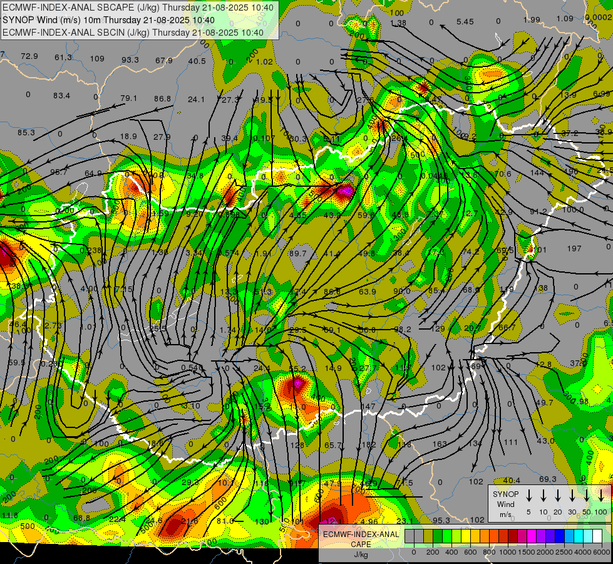
Task: Select the SBCAPE title line in header box
Action: 138,8
